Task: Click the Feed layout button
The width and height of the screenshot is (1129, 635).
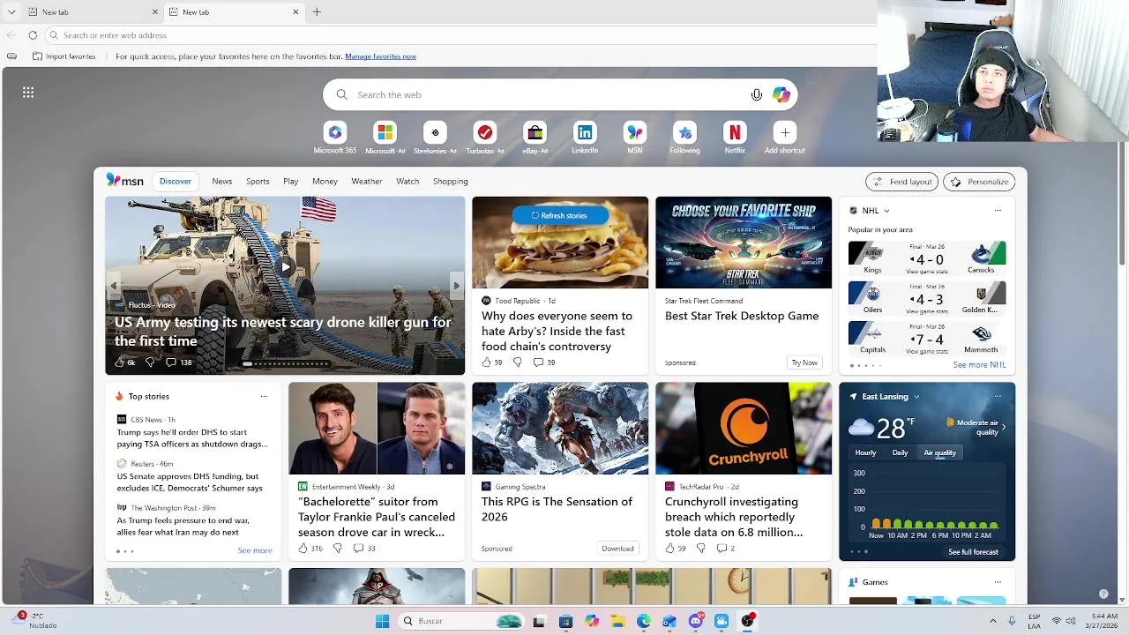Action: click(x=902, y=182)
